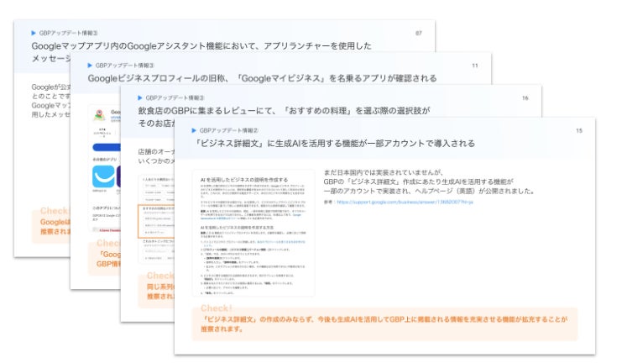Click the blue triangle marker on slide 15
The image size is (627, 363).
(x=194, y=130)
